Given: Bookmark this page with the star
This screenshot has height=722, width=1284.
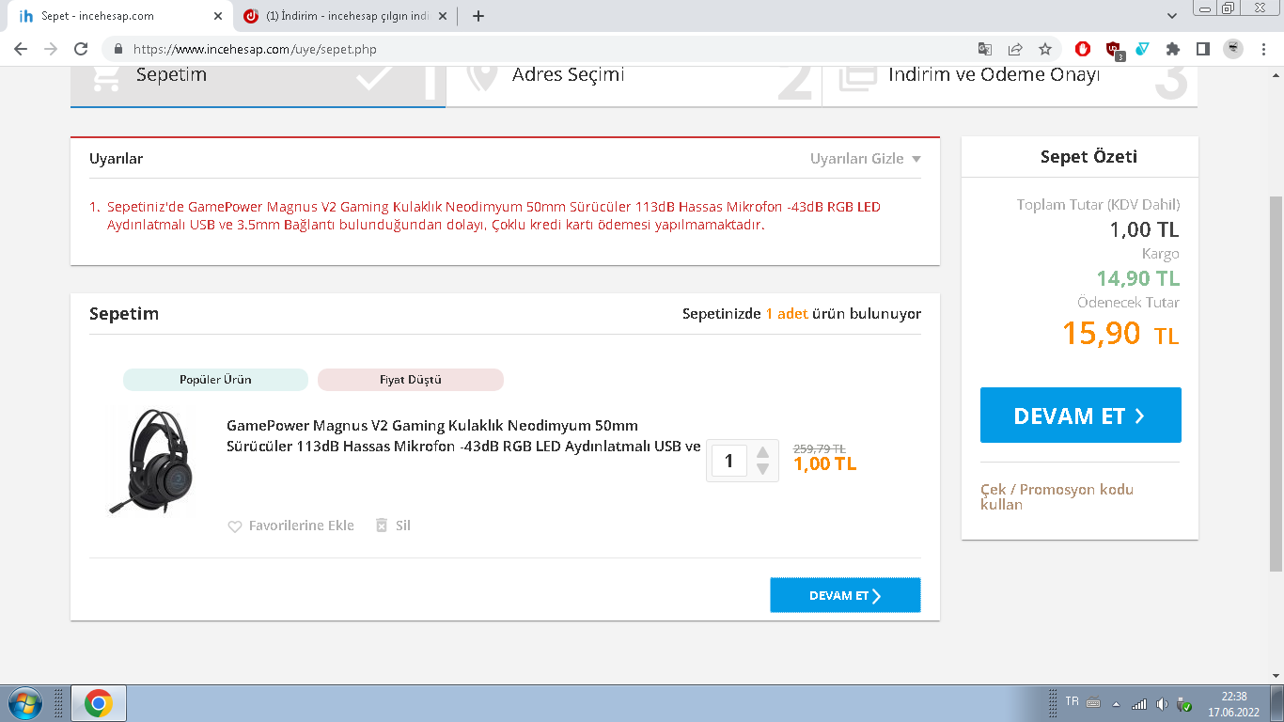Looking at the screenshot, I should [1045, 49].
